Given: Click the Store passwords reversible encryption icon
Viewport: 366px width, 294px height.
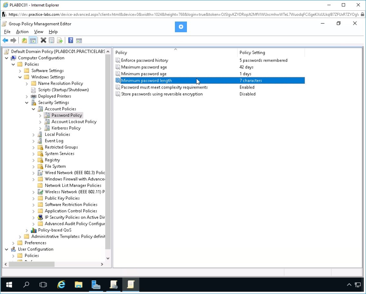Looking at the screenshot, I should 118,94.
